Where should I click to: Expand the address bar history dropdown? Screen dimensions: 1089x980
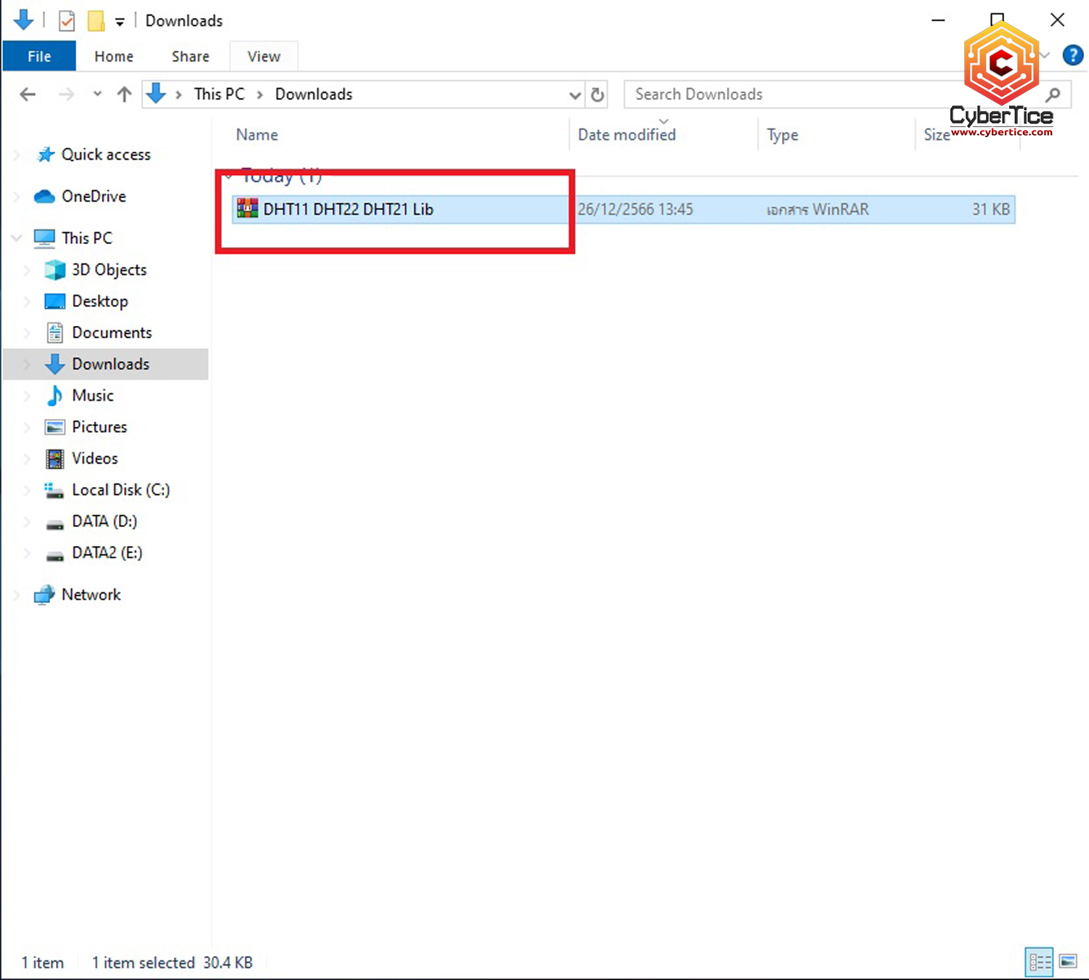tap(574, 95)
